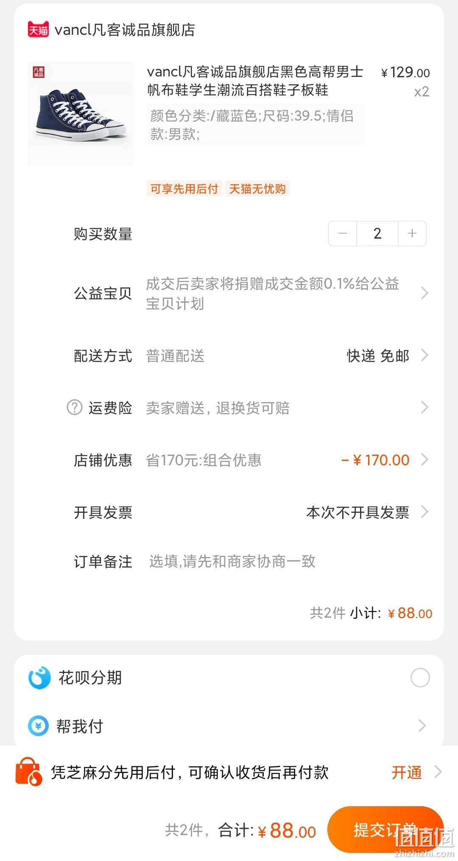This screenshot has width=458, height=861.
Task: Tap the navy sneaker product thumbnail
Action: [81, 114]
